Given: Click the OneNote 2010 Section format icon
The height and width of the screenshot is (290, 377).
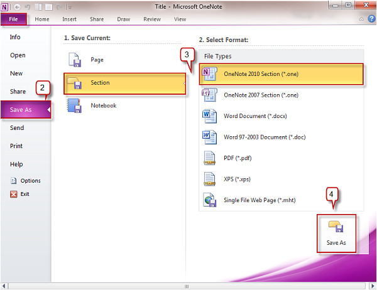Looking at the screenshot, I should coord(209,74).
